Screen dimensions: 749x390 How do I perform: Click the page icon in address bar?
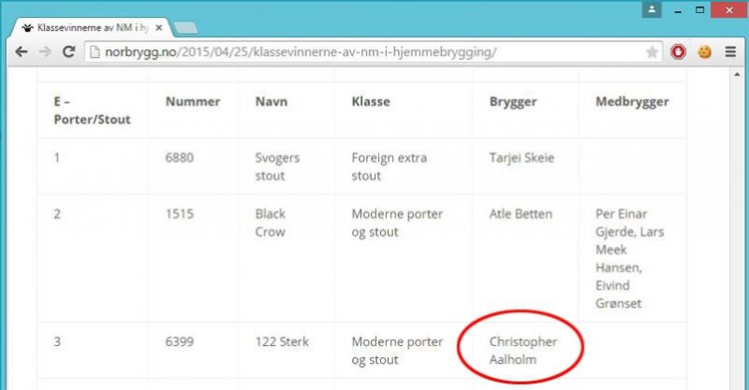pos(95,52)
